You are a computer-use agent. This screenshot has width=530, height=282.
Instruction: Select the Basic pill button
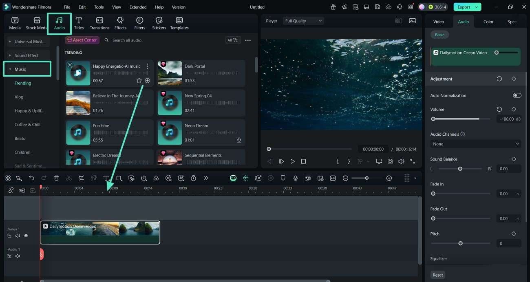coord(439,35)
